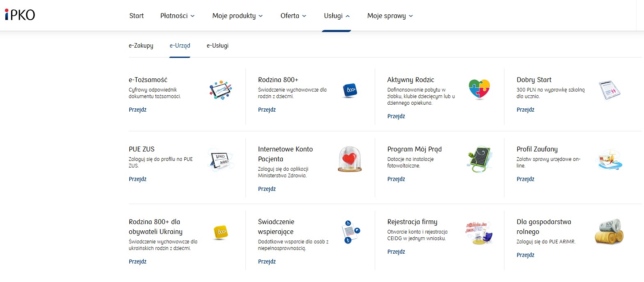The width and height of the screenshot is (644, 282).
Task: Click Przejdź under PUE ZUS
Action: tap(138, 179)
